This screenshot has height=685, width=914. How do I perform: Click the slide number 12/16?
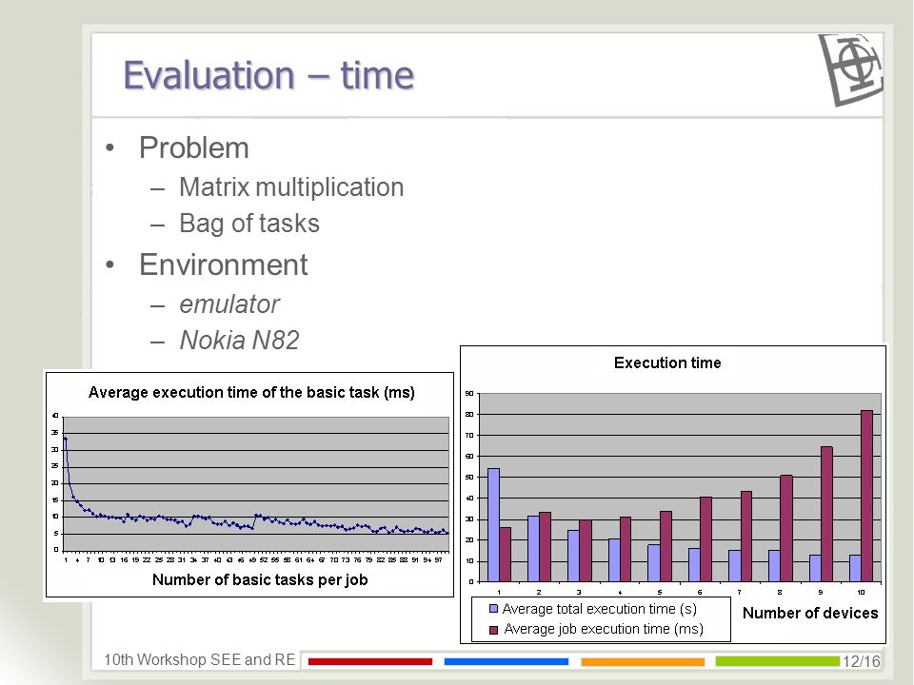tap(862, 662)
